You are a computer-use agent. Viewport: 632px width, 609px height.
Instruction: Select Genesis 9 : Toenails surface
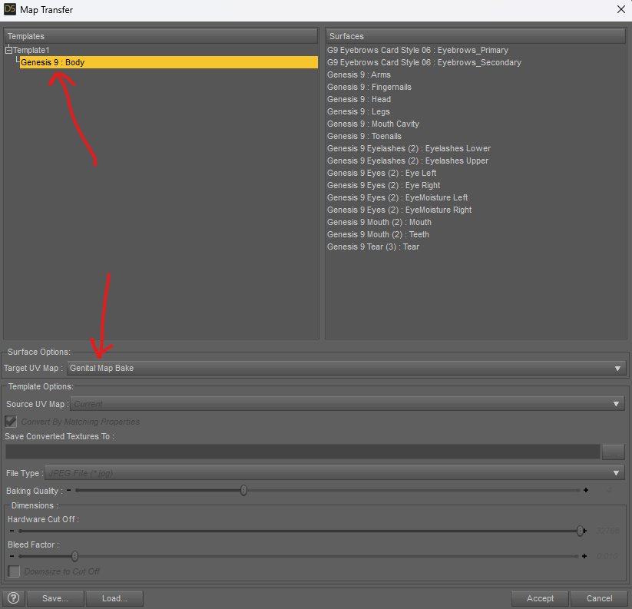point(364,136)
